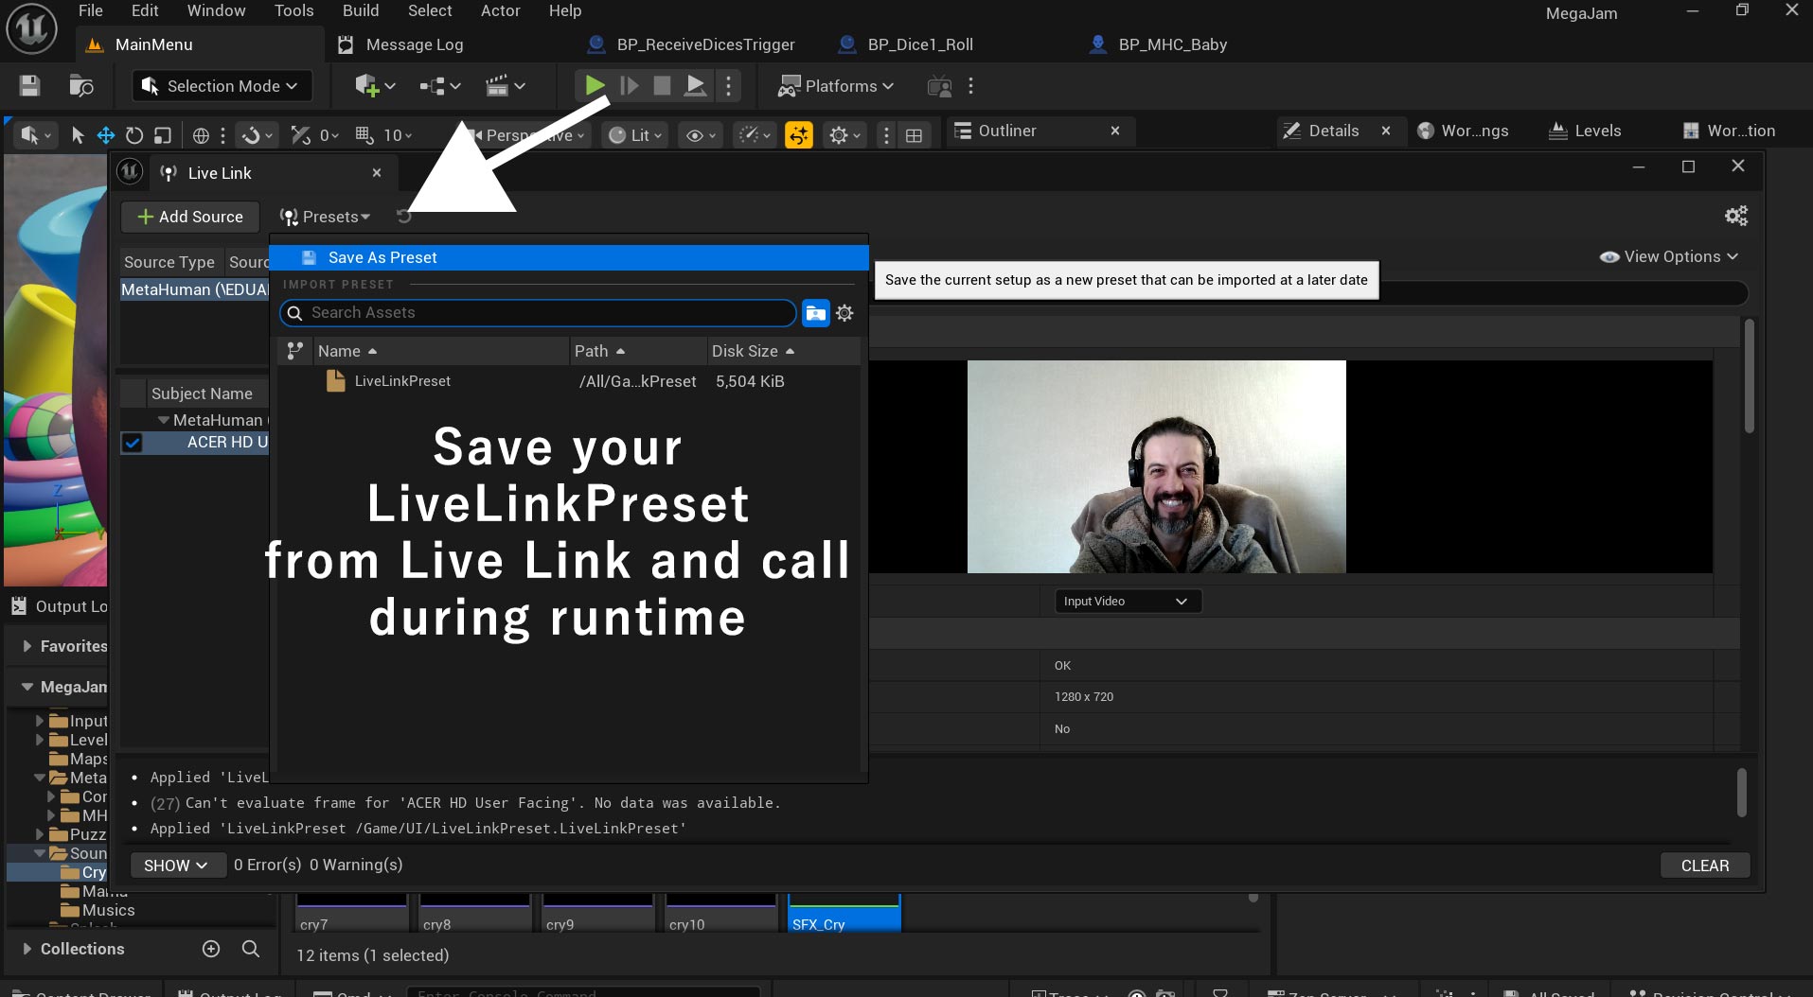
Task: Click the add collection plus icon
Action: (x=211, y=949)
